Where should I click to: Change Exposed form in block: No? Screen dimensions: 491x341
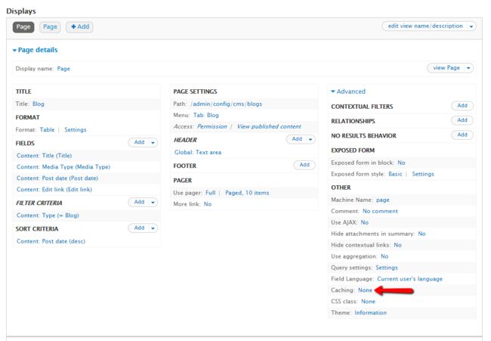click(401, 163)
